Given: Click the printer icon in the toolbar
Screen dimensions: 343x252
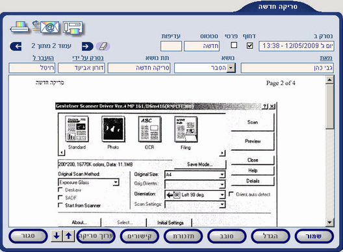Looking at the screenshot, I should click(x=19, y=27).
